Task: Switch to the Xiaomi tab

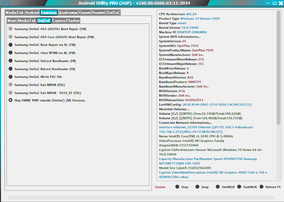Action: point(84,12)
